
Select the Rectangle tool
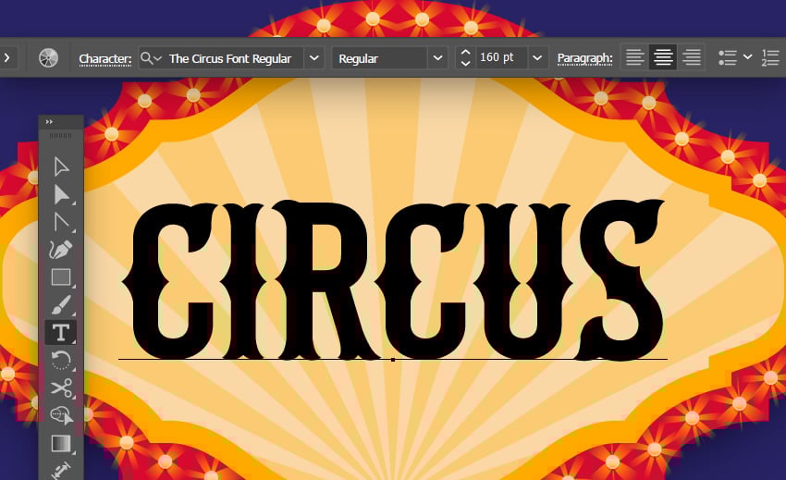coord(61,277)
